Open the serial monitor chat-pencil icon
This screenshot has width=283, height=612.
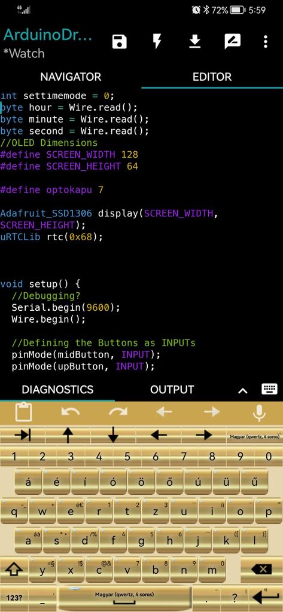pyautogui.click(x=233, y=41)
